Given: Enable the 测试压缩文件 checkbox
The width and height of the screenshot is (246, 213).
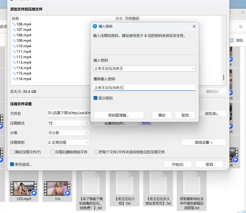Looking at the screenshot, I should coord(12,152).
